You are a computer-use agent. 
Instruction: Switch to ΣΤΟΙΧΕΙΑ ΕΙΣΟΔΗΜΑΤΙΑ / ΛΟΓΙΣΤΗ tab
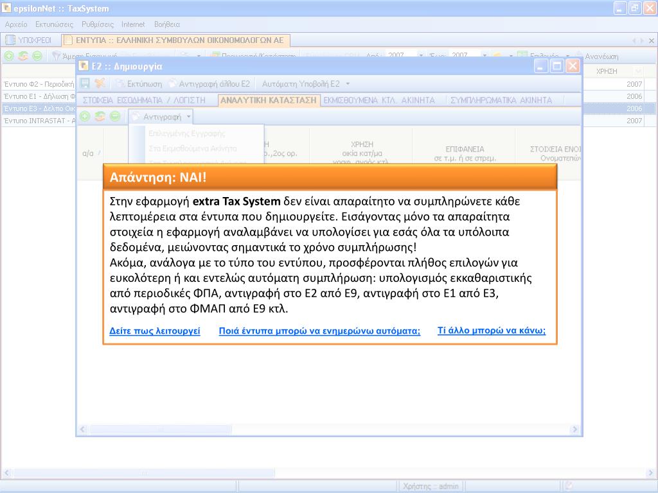144,100
